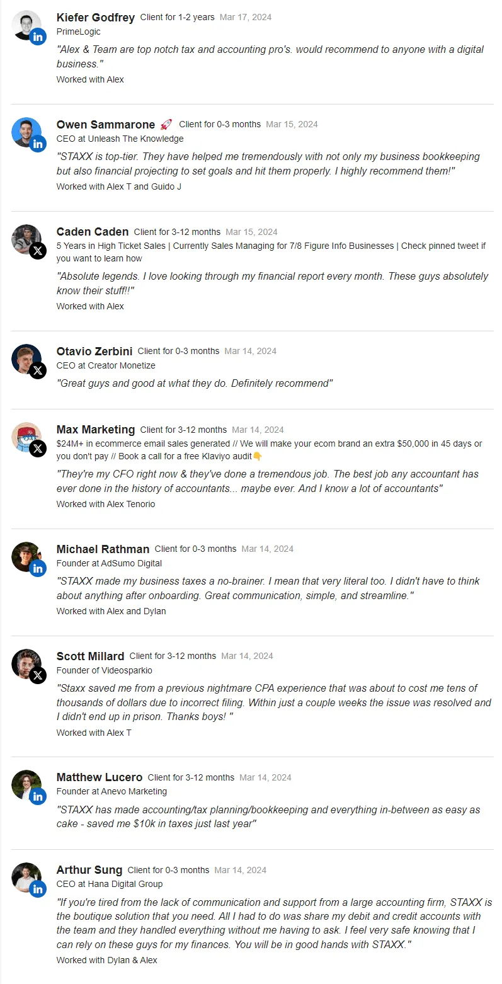
Task: Click the Caden Caden reviewer name
Action: tap(92, 232)
